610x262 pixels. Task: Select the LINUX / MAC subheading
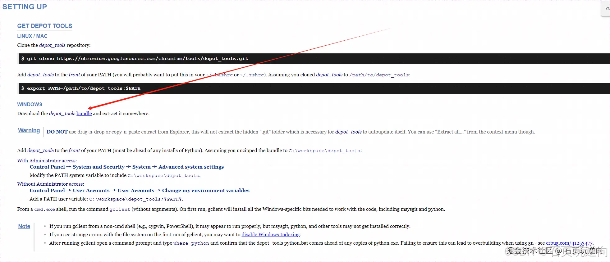(32, 36)
